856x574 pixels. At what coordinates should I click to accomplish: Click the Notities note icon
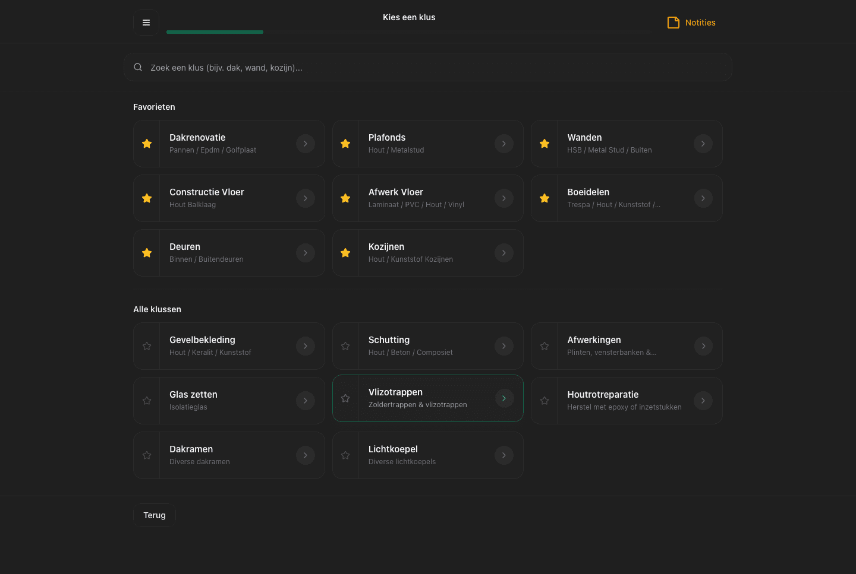[x=673, y=23]
